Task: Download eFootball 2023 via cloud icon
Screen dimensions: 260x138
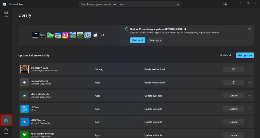Action: tap(233, 69)
